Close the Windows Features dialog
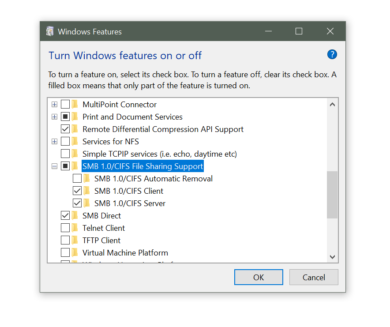Viewport: 390px width, 327px height. [x=330, y=31]
